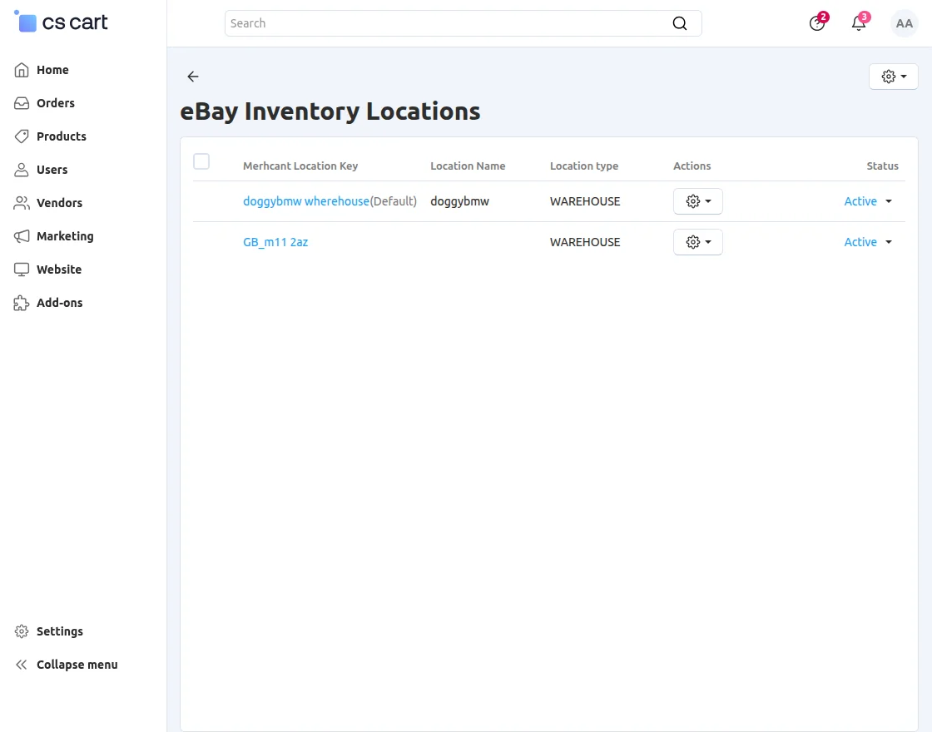Click the double-chevron collapse icon
The image size is (932, 732).
coord(22,665)
